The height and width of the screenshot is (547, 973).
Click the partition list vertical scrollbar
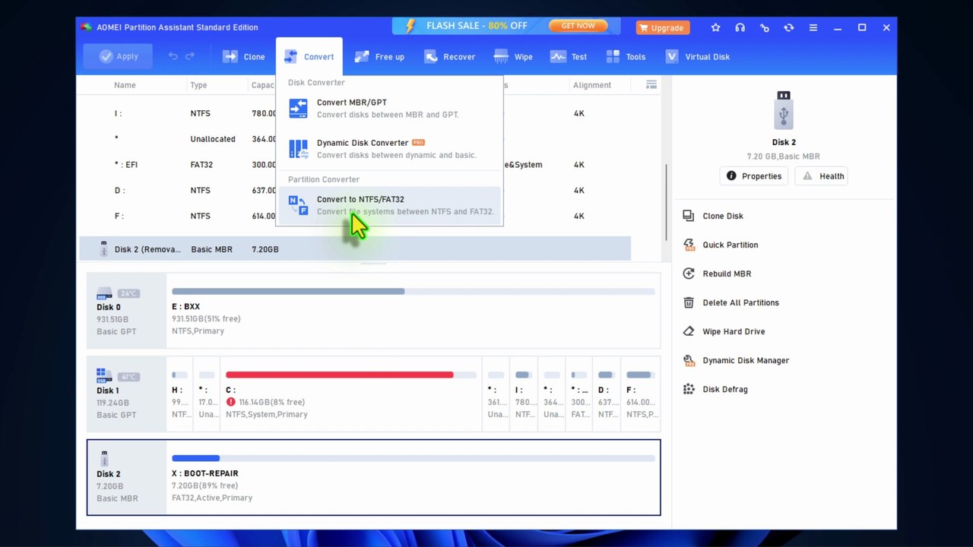coord(666,203)
